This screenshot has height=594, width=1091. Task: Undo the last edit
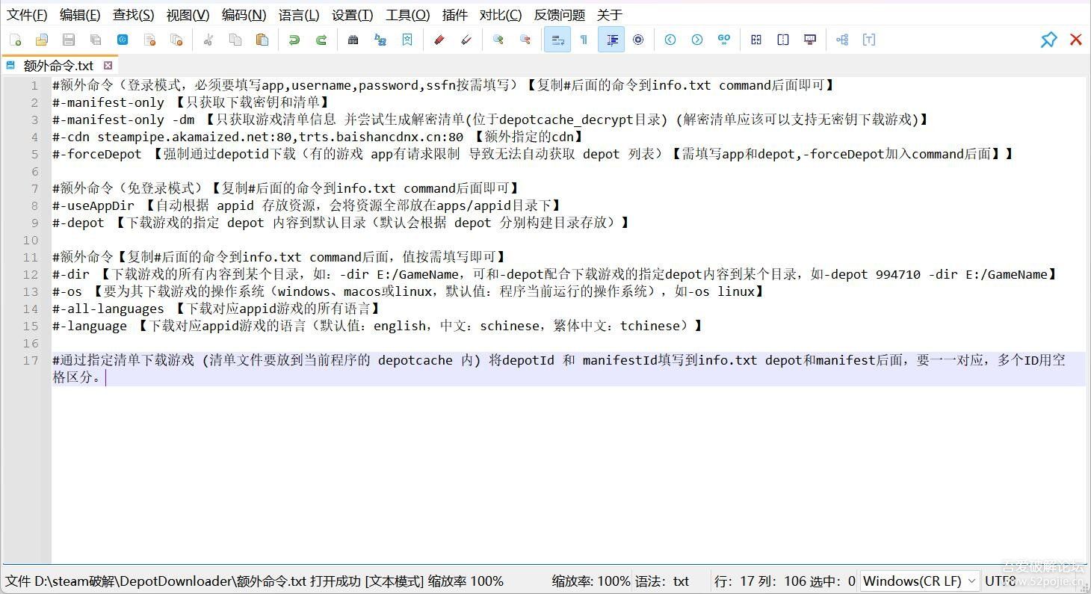click(x=294, y=40)
